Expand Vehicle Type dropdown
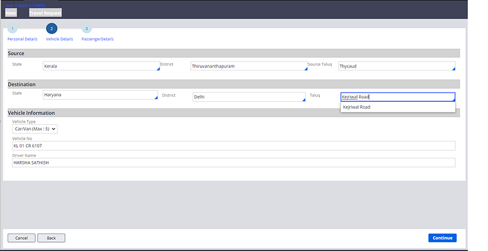 [x=35, y=129]
